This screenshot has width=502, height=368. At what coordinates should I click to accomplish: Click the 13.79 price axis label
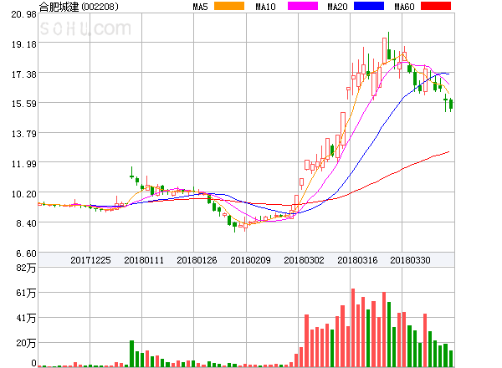[24, 134]
